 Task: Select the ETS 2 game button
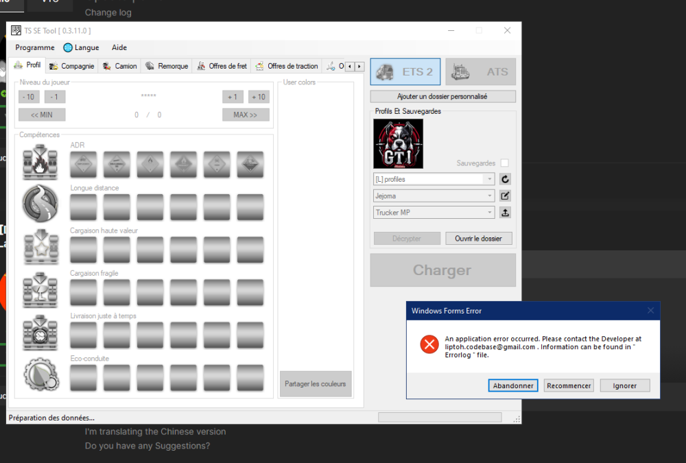click(x=405, y=72)
